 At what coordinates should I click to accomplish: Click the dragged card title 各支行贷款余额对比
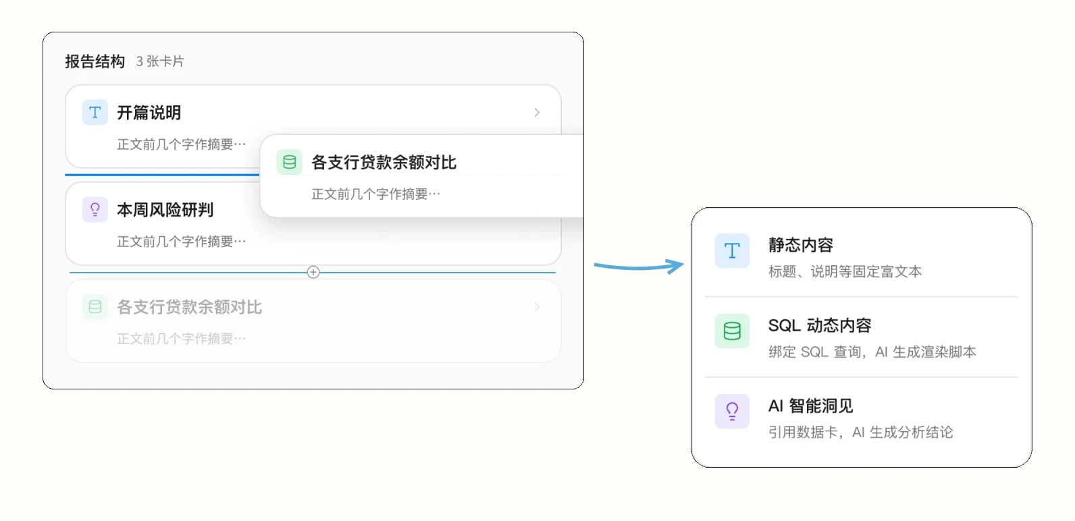(x=384, y=163)
